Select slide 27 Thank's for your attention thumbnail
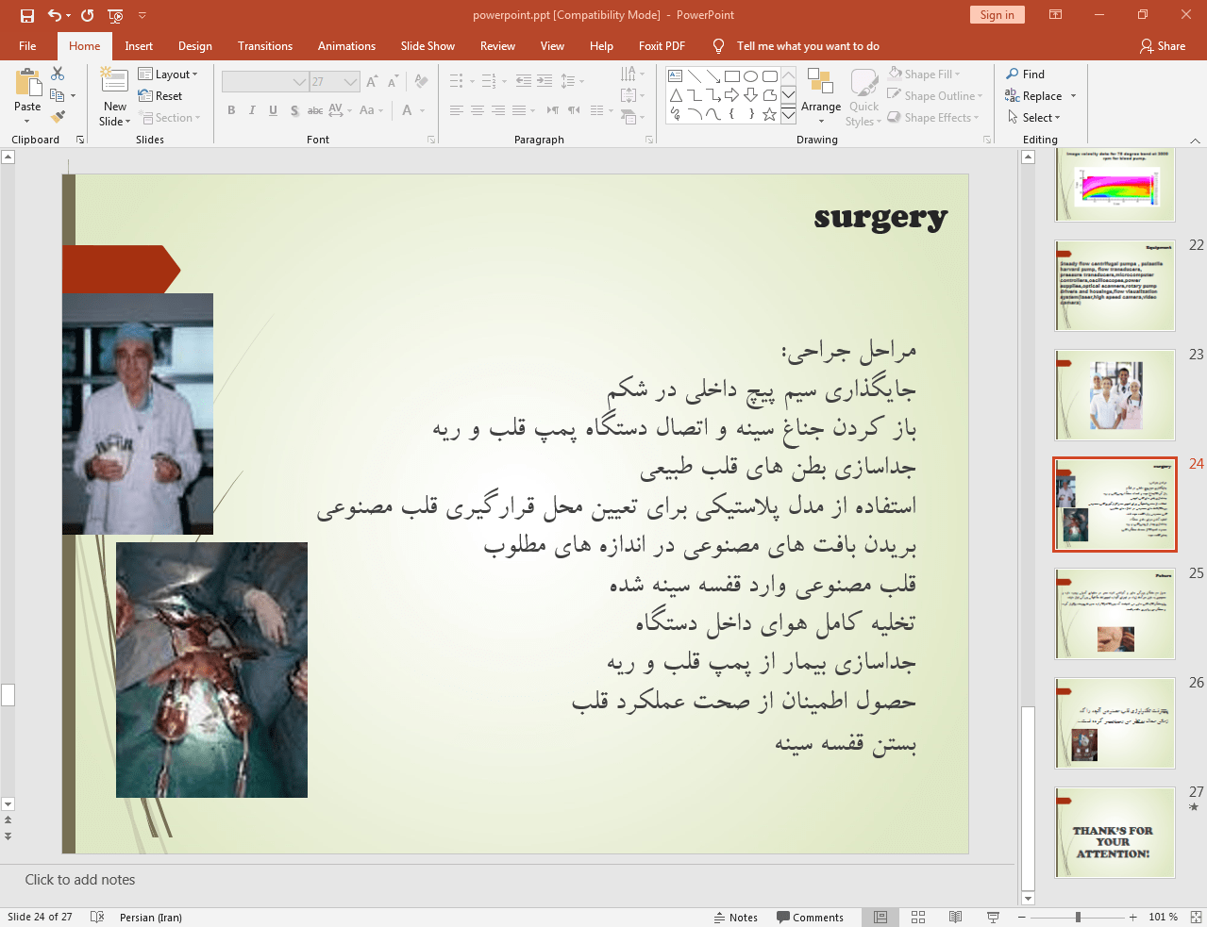Viewport: 1207px width, 927px height. 1115,833
